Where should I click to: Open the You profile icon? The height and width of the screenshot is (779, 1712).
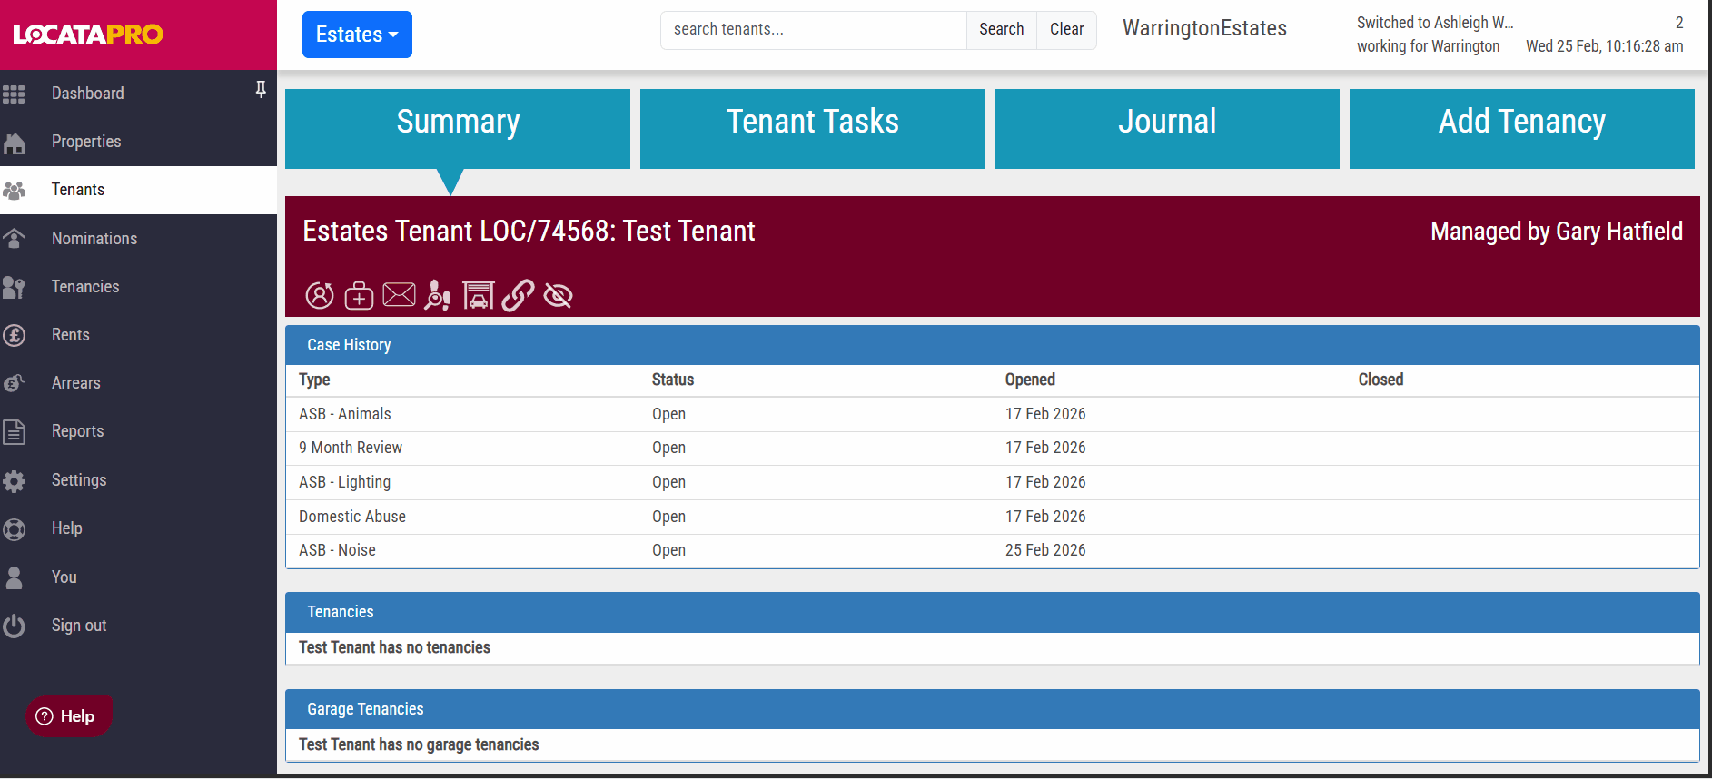pos(14,577)
